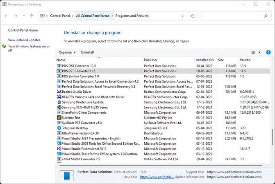Sort by Publisher column header
This screenshot has height=184, width=275.
(150, 60)
